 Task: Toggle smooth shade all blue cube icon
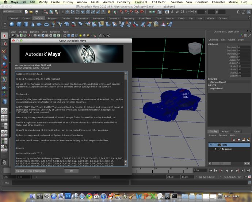pyautogui.click(x=69, y=35)
